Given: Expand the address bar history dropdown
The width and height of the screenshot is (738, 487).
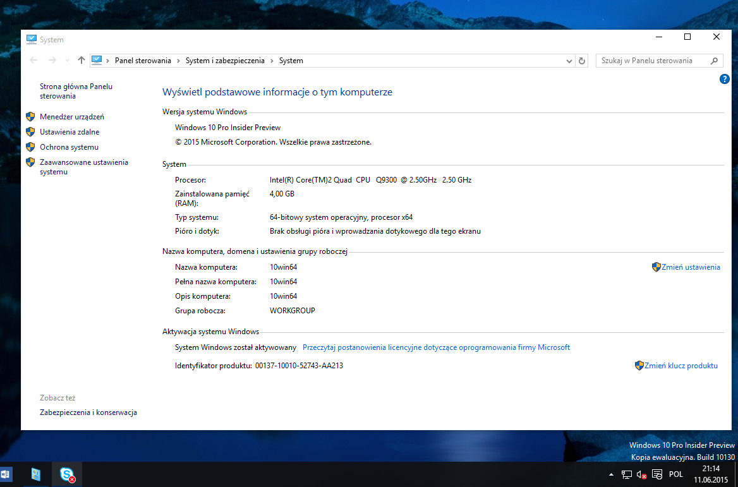Looking at the screenshot, I should 569,61.
